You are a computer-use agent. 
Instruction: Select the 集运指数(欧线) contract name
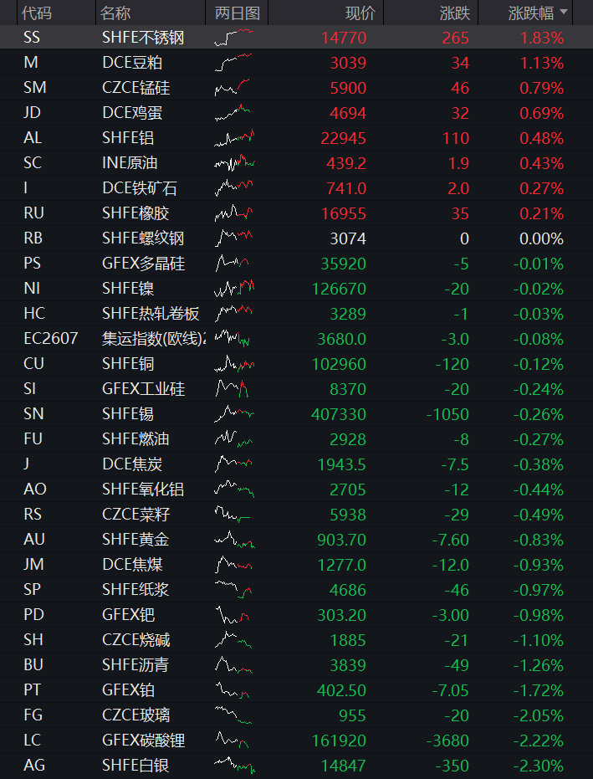[153, 339]
